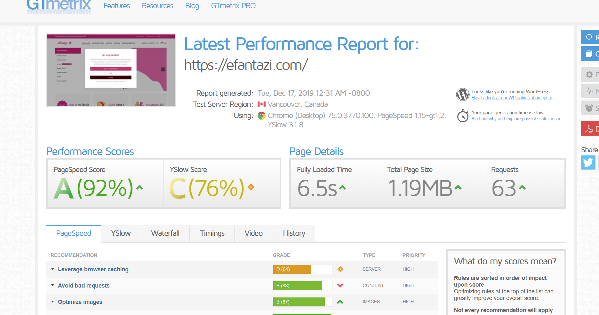Click the arrow beside Total Page Size

(x=458, y=187)
